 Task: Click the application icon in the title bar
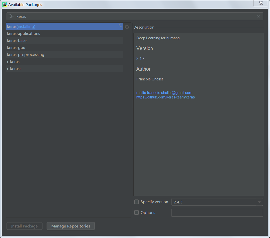(5, 4)
